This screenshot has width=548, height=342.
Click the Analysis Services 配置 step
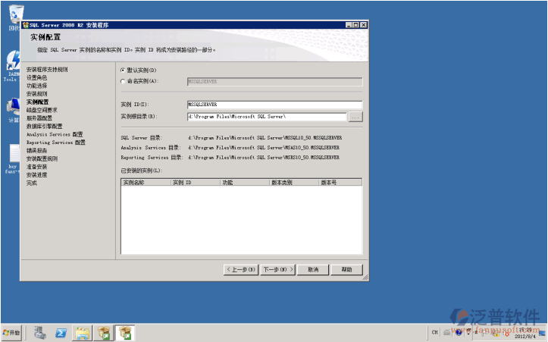point(55,134)
